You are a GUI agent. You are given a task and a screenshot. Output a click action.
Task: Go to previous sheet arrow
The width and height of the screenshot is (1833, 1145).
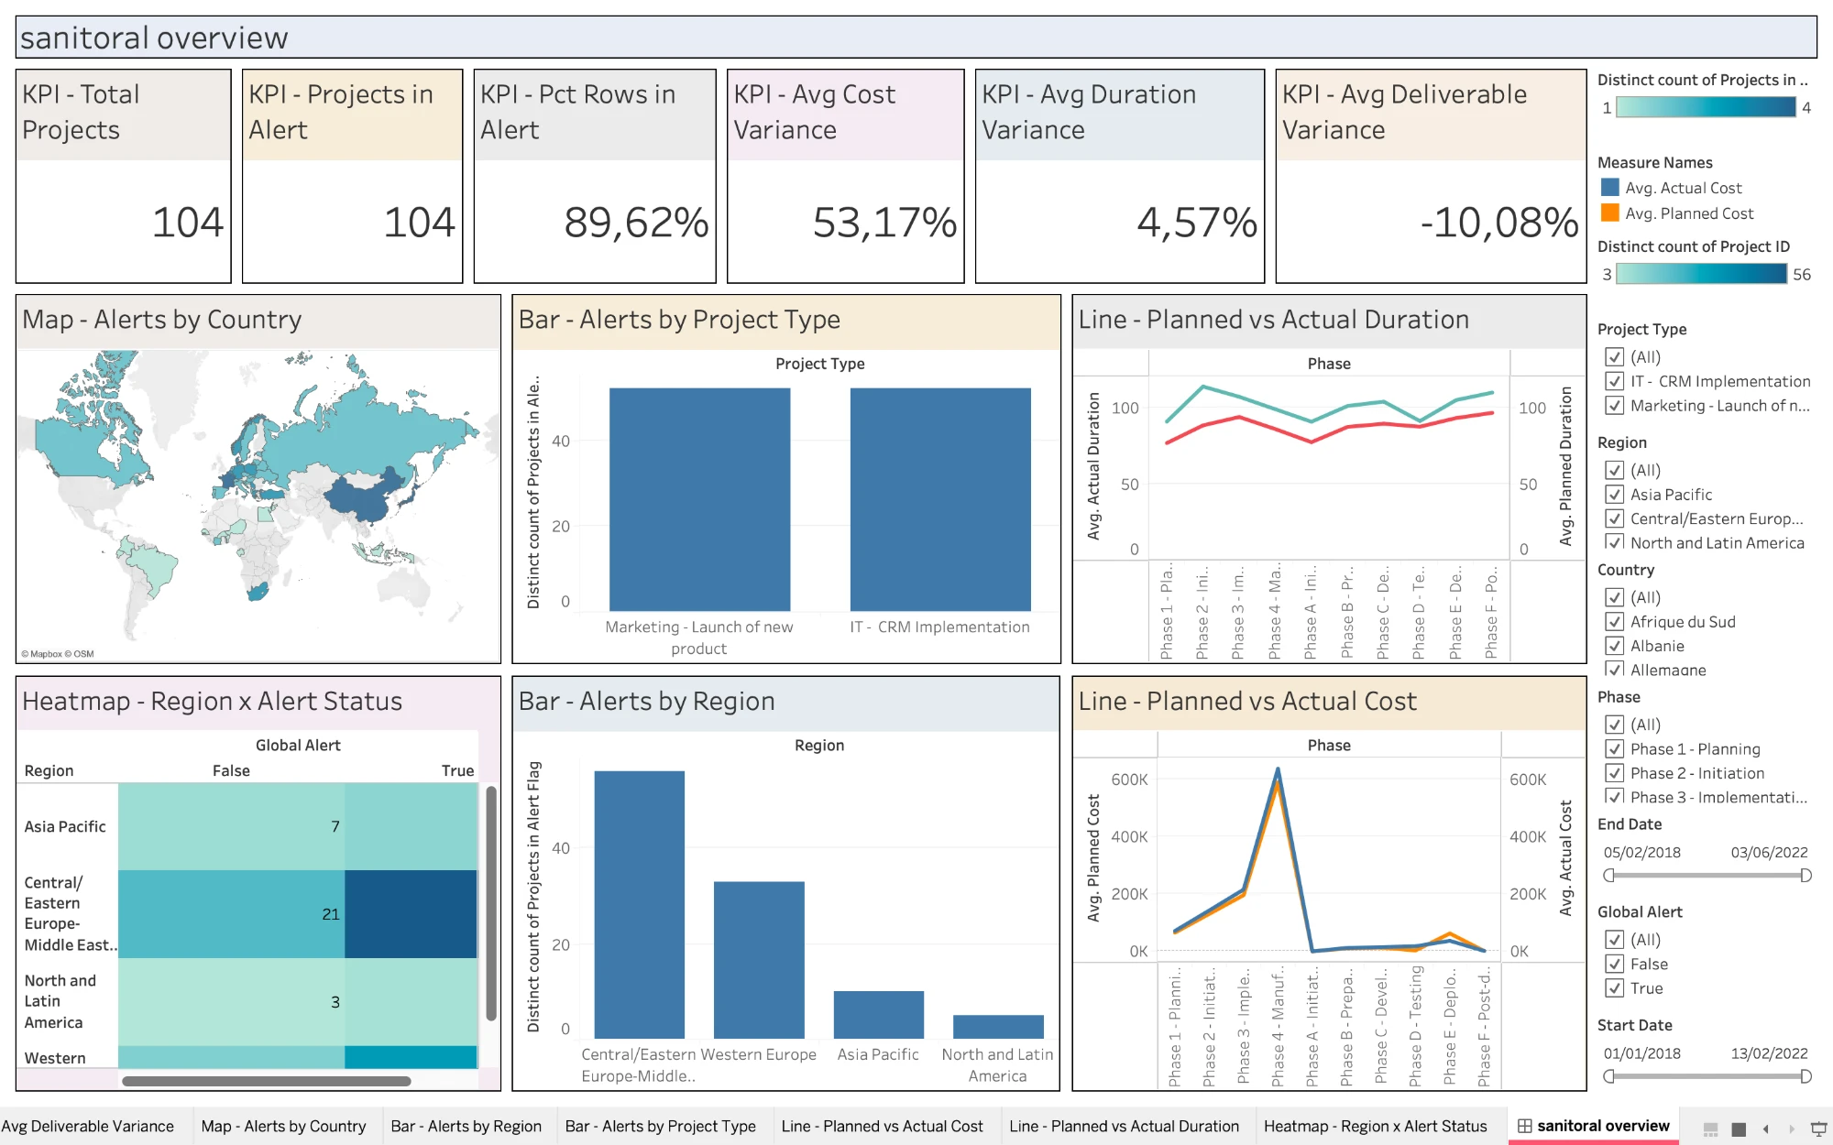pos(1765,1129)
